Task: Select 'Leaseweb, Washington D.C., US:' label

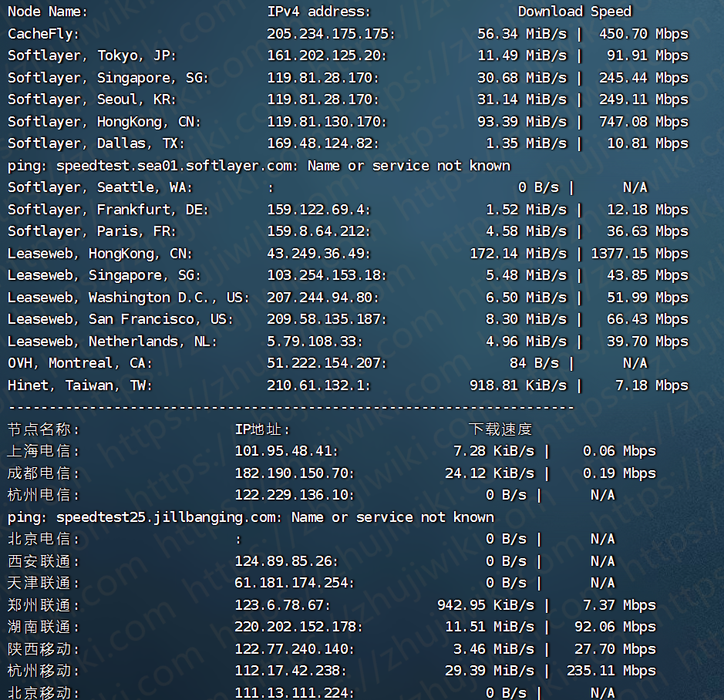Action: pyautogui.click(x=128, y=298)
